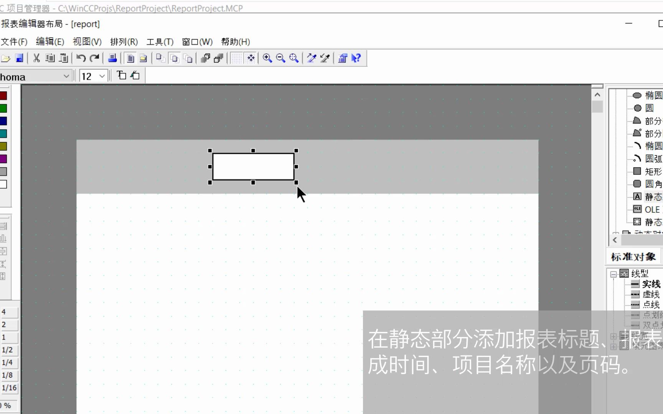Viewport: 663px width, 414px height.
Task: Click the first overlapping-squares arrange icon
Action: point(161,58)
